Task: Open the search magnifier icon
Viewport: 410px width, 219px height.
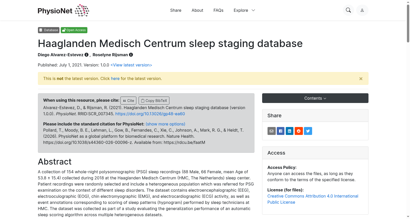Action: click(x=348, y=10)
